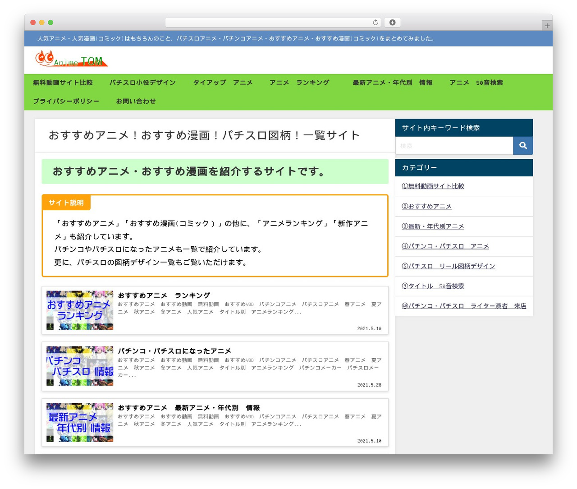Open article title おすすめアニメ ランキング
Screen dimensions: 577x489
point(164,295)
